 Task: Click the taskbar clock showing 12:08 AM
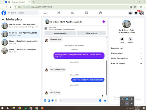point(138,108)
